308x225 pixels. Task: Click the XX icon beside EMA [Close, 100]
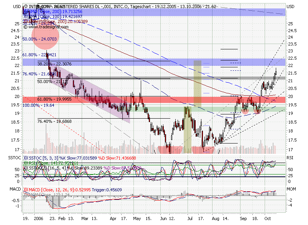tap(25, 16)
